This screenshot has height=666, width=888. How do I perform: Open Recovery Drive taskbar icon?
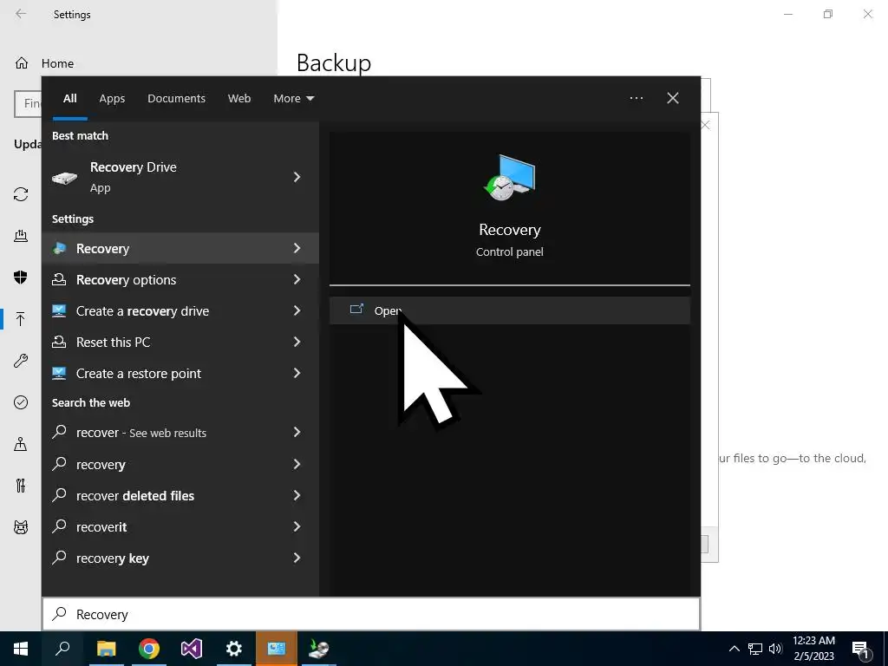point(319,649)
